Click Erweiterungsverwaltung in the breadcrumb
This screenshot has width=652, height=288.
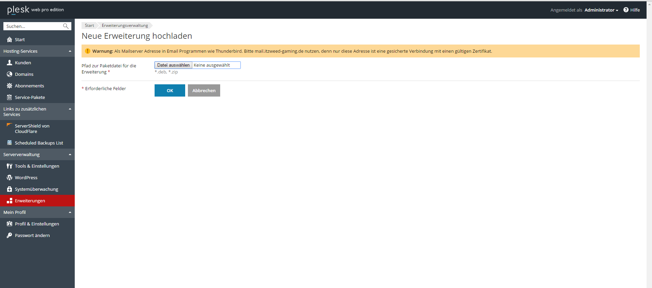click(x=125, y=26)
